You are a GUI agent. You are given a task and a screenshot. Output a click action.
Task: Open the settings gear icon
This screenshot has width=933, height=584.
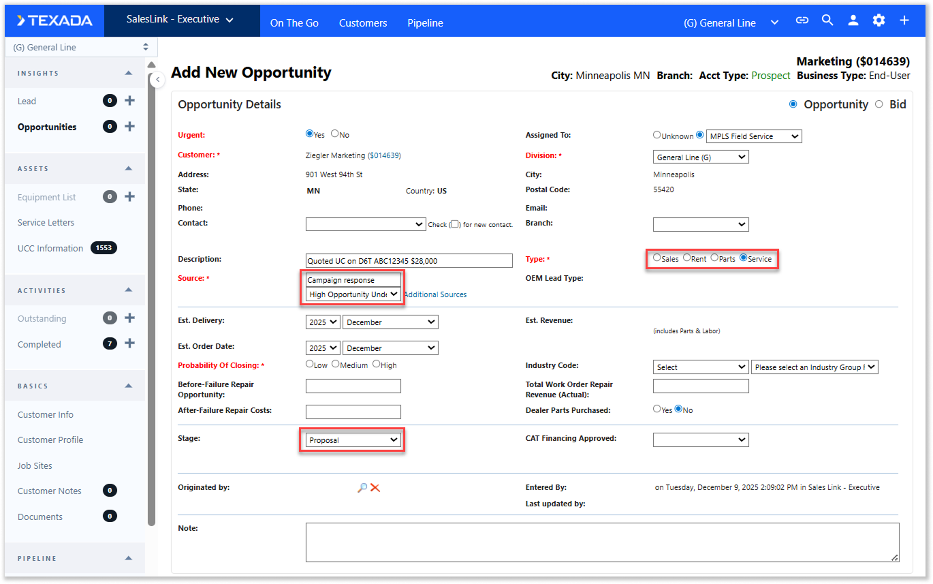(x=879, y=20)
